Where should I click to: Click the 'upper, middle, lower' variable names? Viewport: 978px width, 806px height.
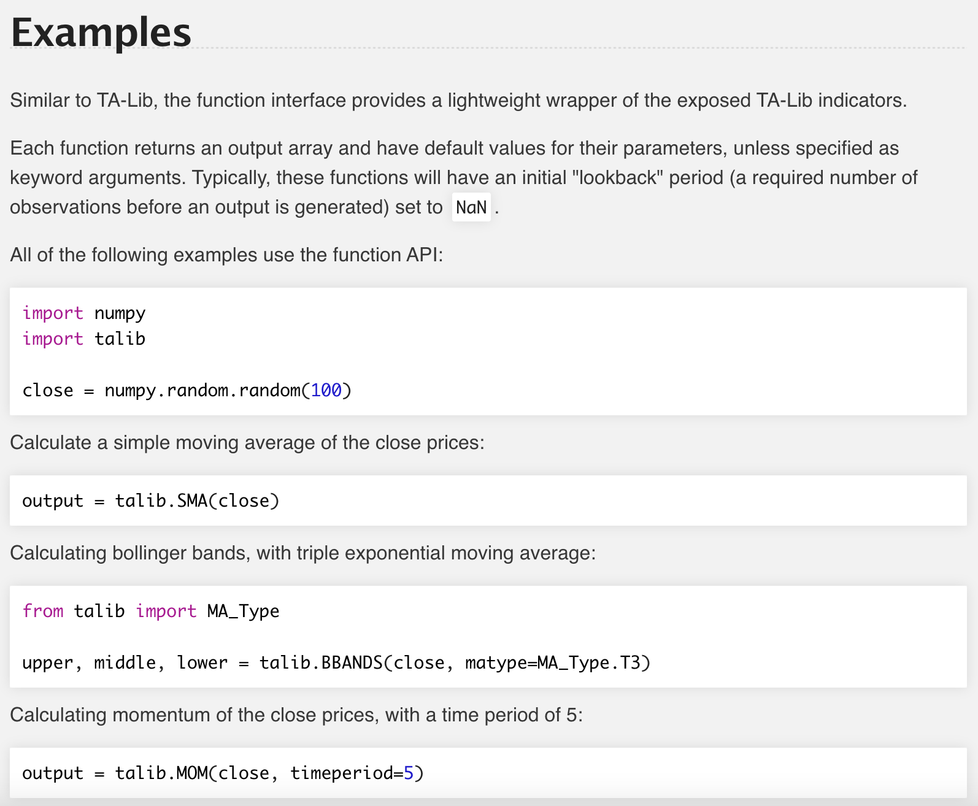[125, 662]
